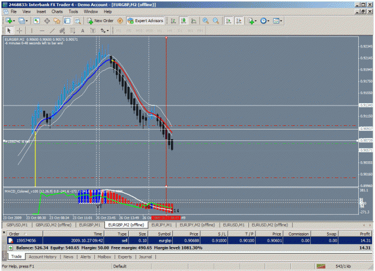Click the Default profile status bar entry
The width and height of the screenshot is (375, 271).
(120, 266)
